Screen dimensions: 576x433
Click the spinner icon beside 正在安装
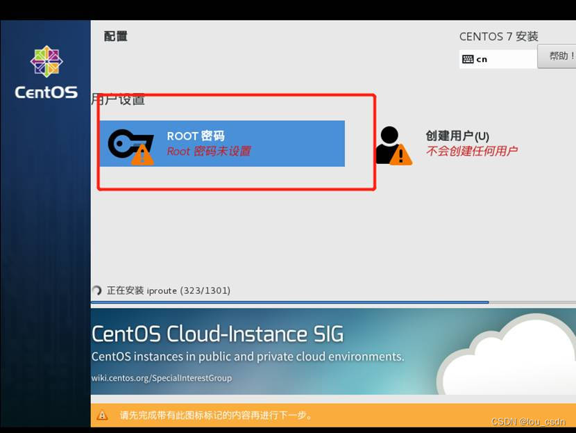(97, 291)
